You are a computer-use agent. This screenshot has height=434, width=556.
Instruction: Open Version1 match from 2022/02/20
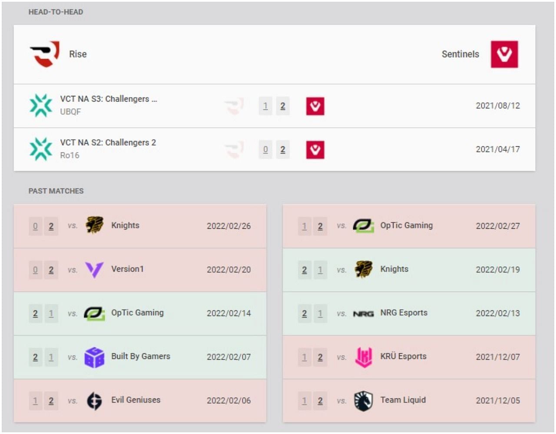(x=140, y=270)
